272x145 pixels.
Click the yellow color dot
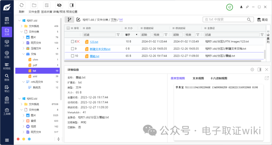tap(24, 139)
